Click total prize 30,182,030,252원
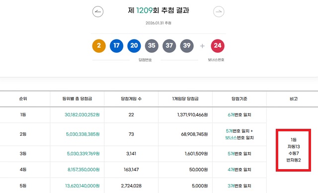The height and width of the screenshot is (193, 318). 82,115
